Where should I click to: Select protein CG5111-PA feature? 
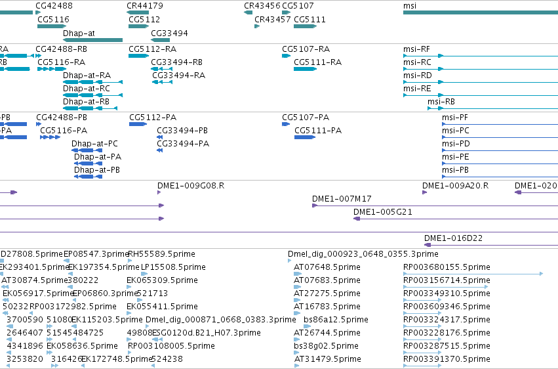pos(305,137)
